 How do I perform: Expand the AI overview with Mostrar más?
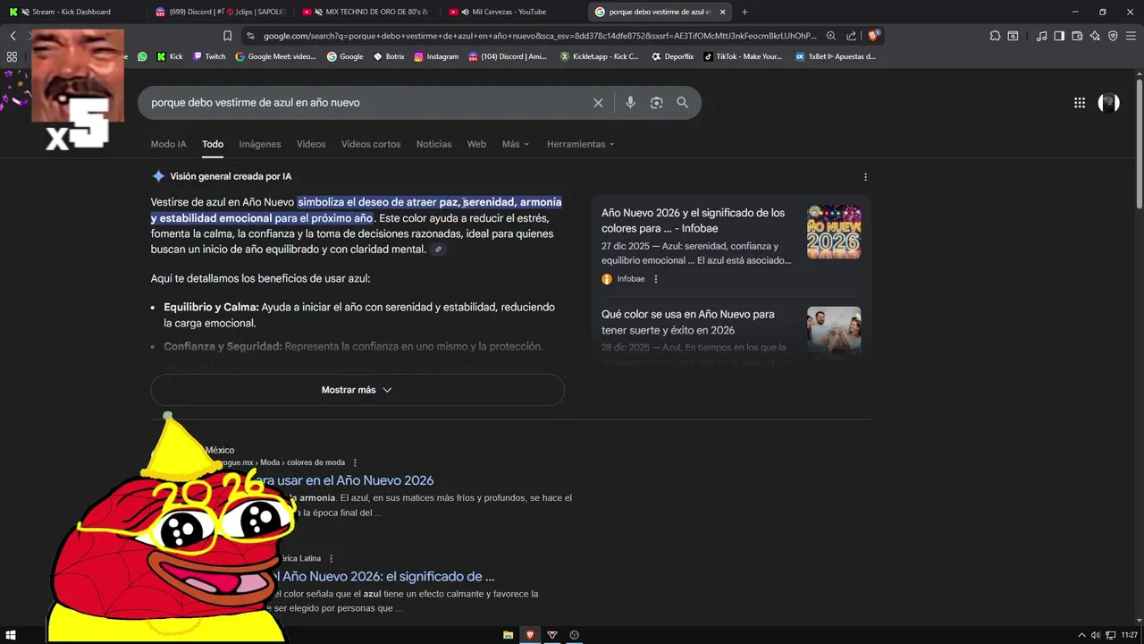point(357,390)
